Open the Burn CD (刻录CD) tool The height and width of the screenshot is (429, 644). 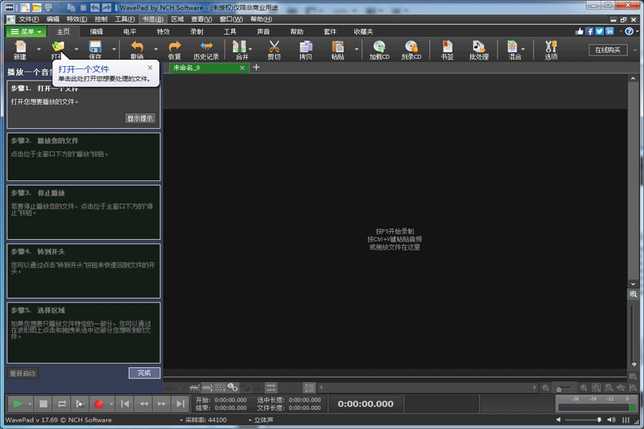pyautogui.click(x=411, y=50)
